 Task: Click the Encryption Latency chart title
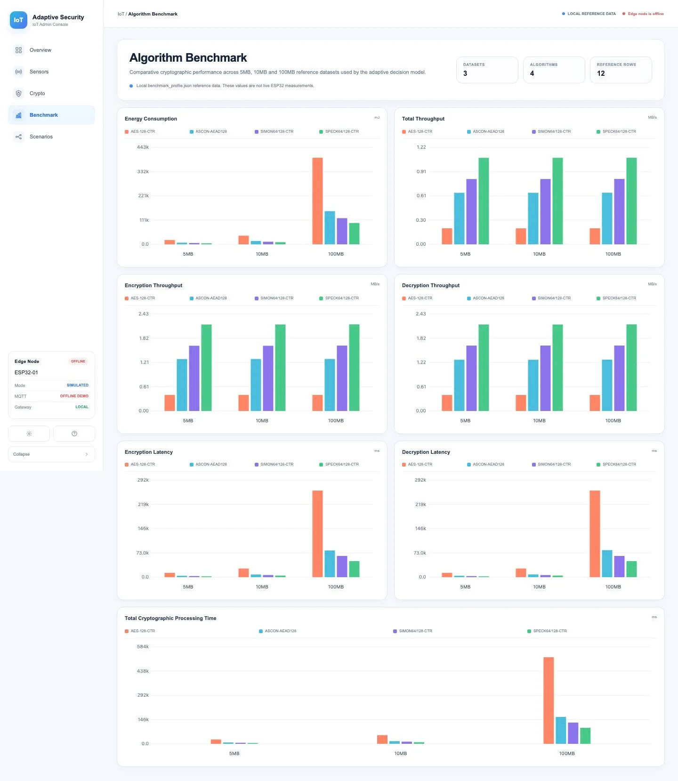click(x=149, y=452)
